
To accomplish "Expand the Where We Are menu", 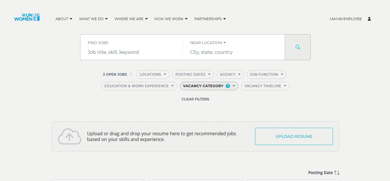I will 131,19.
